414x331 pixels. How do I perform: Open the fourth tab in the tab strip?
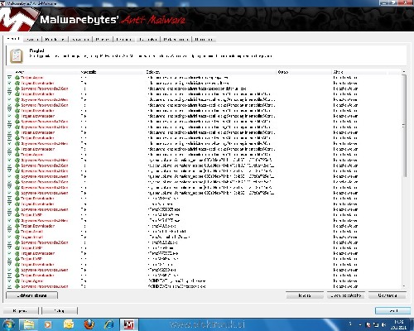[x=80, y=40]
